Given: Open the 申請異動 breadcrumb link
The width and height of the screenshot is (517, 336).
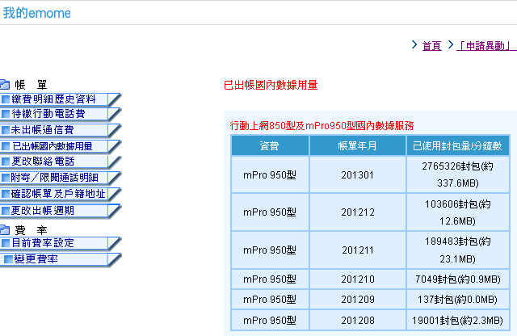Looking at the screenshot, I should pos(486,45).
